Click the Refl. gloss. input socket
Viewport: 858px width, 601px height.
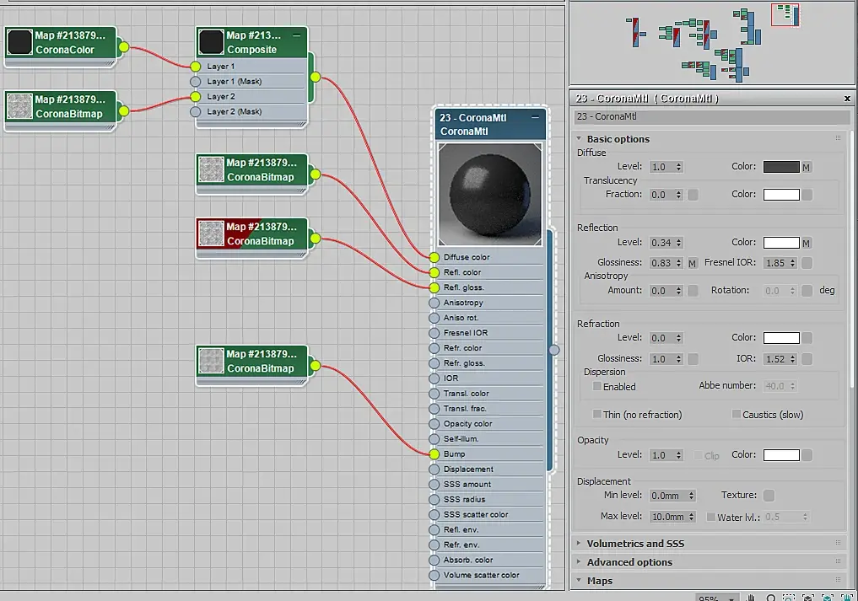tap(434, 287)
